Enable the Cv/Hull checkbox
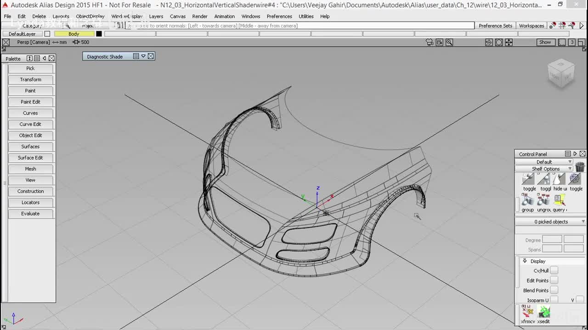Image resolution: width=588 pixels, height=330 pixels. pos(554,270)
